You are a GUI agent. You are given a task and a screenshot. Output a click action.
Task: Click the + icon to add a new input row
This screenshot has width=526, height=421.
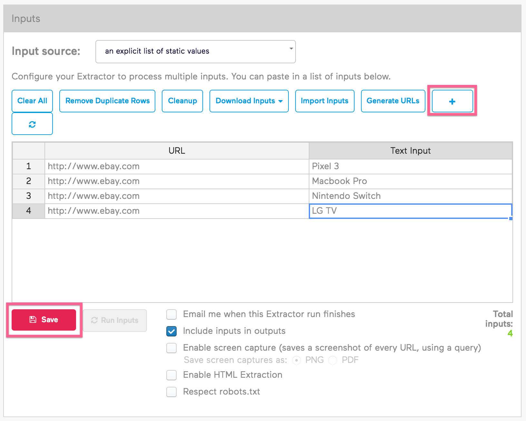click(452, 101)
